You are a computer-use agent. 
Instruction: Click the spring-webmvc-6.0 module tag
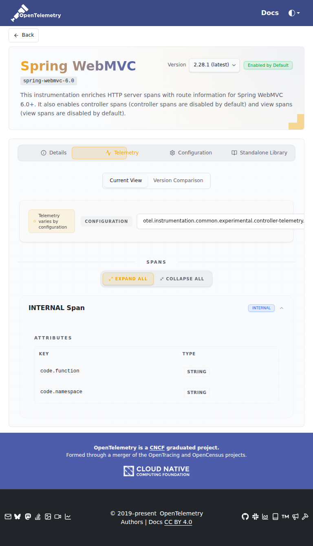tap(48, 81)
